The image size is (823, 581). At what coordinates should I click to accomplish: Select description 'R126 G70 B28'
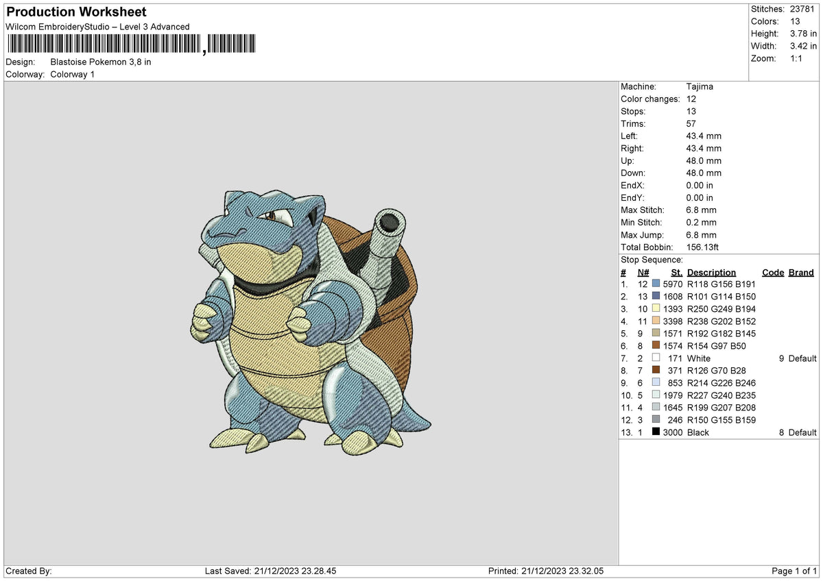(717, 370)
